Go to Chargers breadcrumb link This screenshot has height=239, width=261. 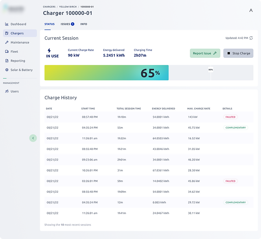49,7
